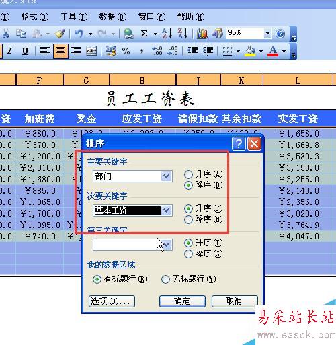Align text right

[x=76, y=51]
